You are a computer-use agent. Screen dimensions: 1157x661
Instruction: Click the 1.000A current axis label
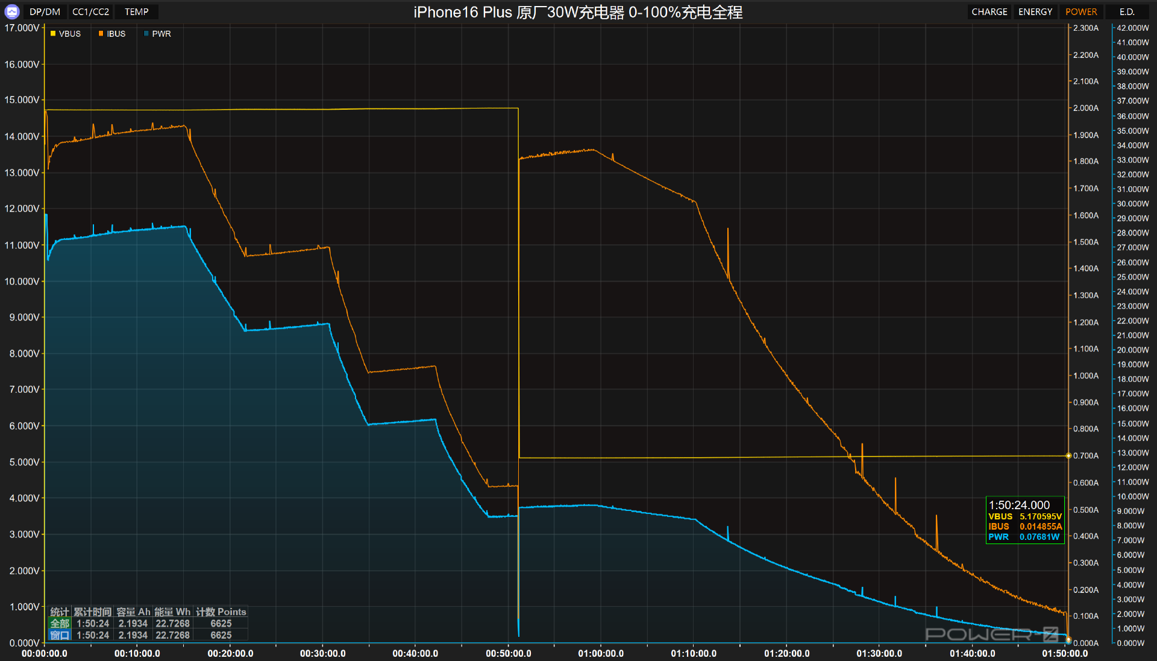[1086, 376]
